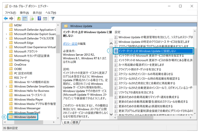Select Windows 10 への機能の追加 tree item
Viewport: 200px width, 133px height.
click(x=32, y=82)
